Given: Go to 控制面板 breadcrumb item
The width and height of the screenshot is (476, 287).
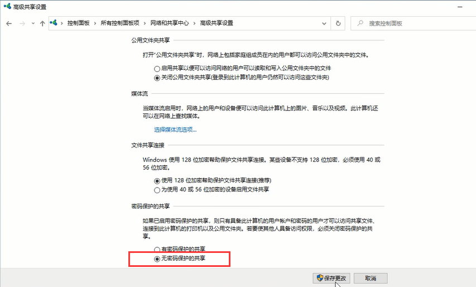Looking at the screenshot, I should 79,23.
